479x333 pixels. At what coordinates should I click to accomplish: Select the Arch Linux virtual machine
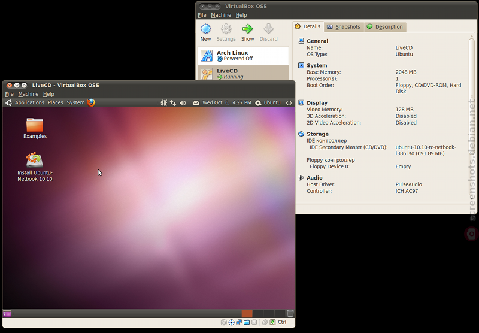(243, 56)
